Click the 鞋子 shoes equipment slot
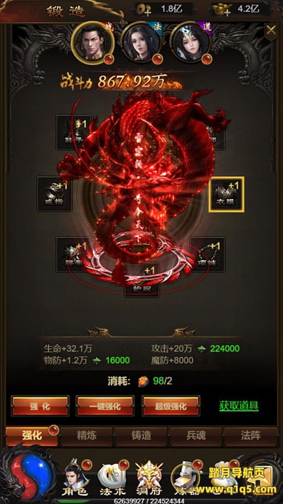 (74, 132)
